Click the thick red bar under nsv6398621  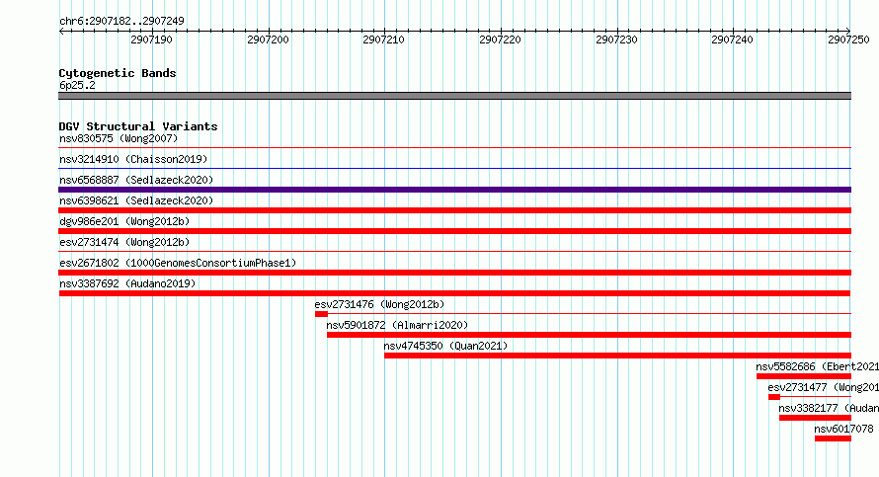click(454, 210)
